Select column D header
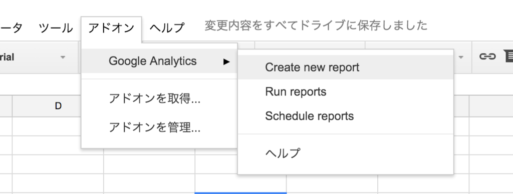 [58, 106]
